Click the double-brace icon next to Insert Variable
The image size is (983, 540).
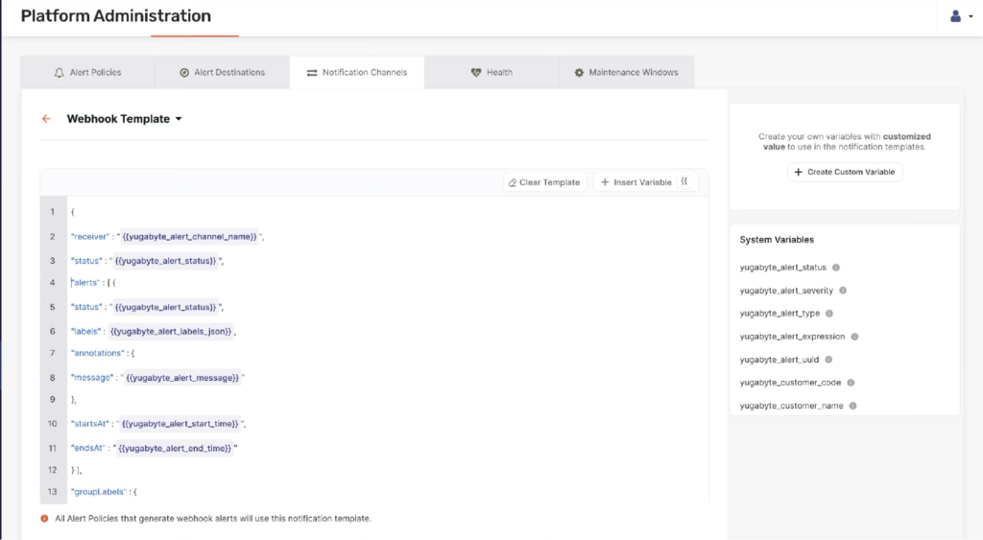[684, 181]
